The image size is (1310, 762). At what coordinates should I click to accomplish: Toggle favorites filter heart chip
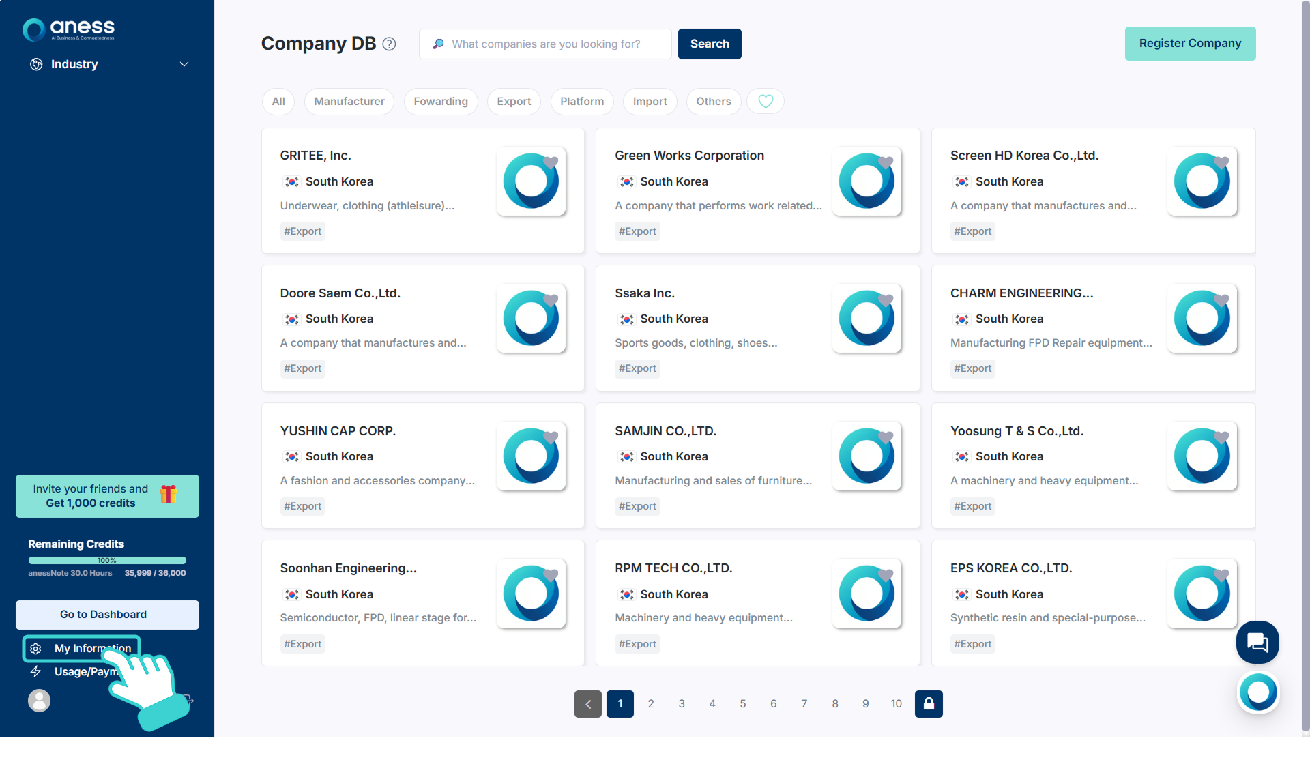[765, 101]
